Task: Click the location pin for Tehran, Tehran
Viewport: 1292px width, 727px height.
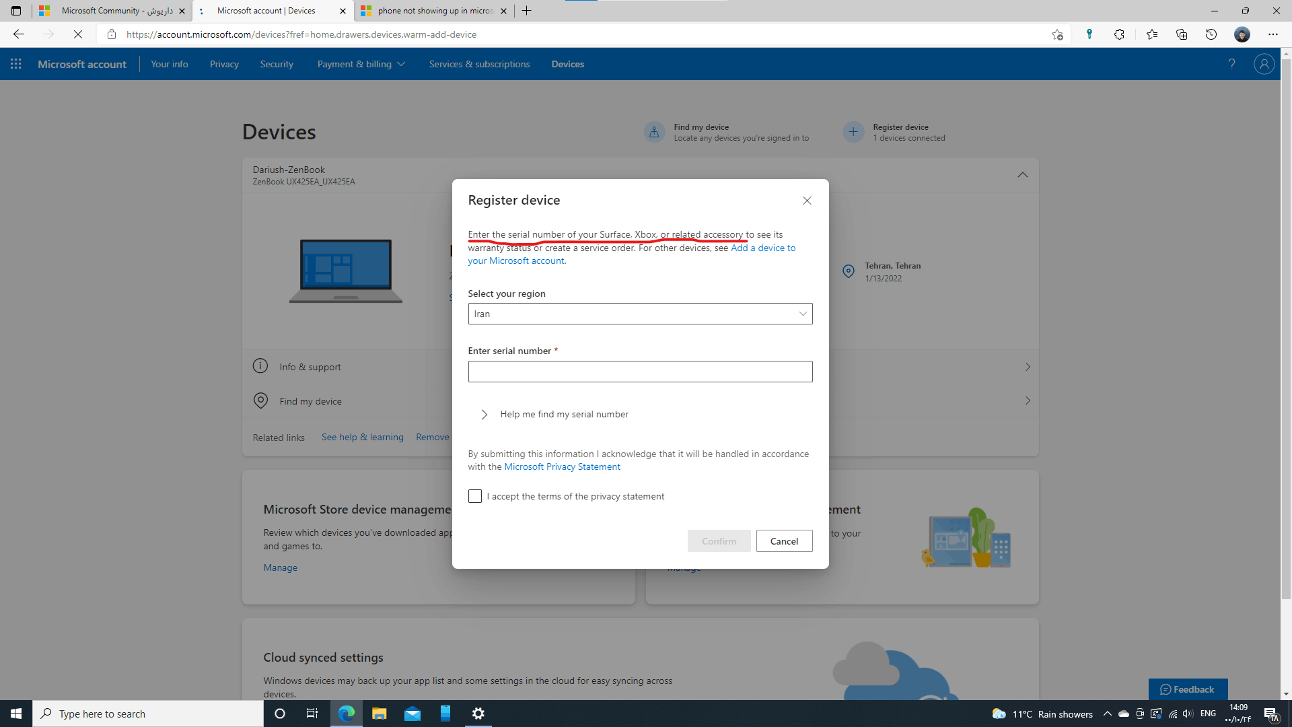Action: [849, 271]
